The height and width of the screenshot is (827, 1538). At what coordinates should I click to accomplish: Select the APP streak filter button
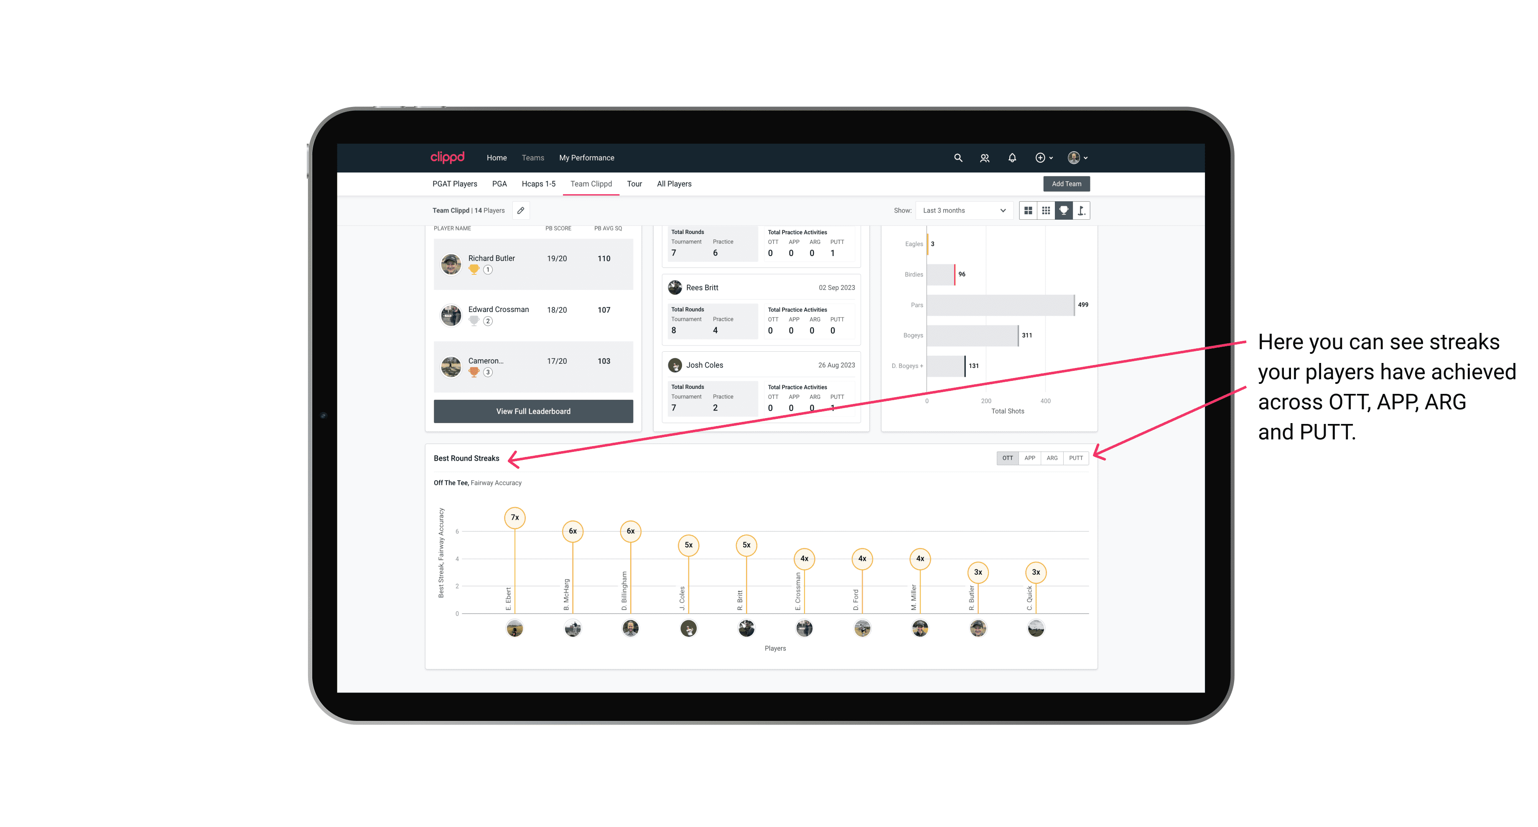click(1028, 457)
